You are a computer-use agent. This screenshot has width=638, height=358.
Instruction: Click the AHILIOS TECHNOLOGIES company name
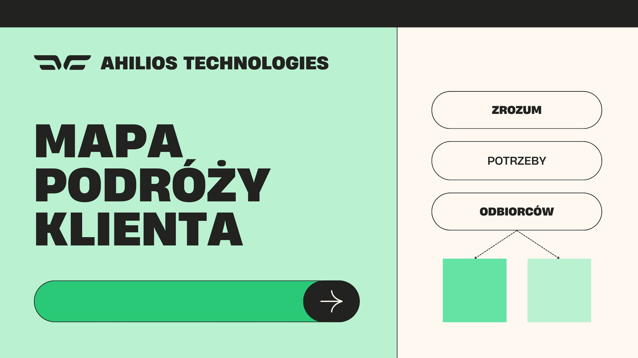215,63
